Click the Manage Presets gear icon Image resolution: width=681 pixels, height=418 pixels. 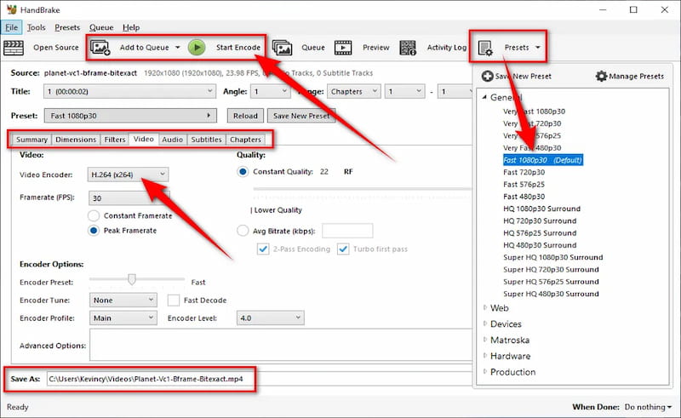click(x=601, y=76)
